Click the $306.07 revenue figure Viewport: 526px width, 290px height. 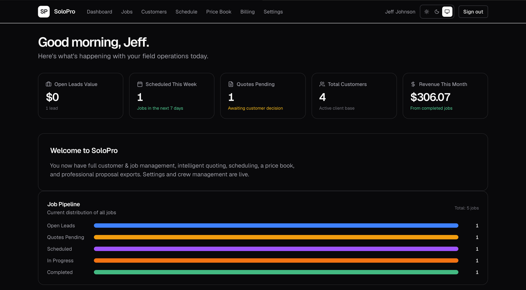(430, 97)
